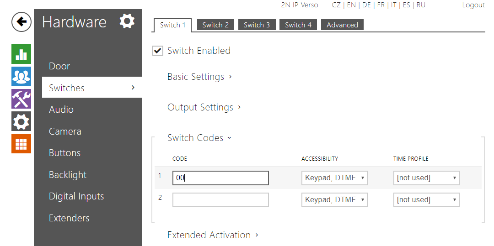Click the second Code input field

220,200
